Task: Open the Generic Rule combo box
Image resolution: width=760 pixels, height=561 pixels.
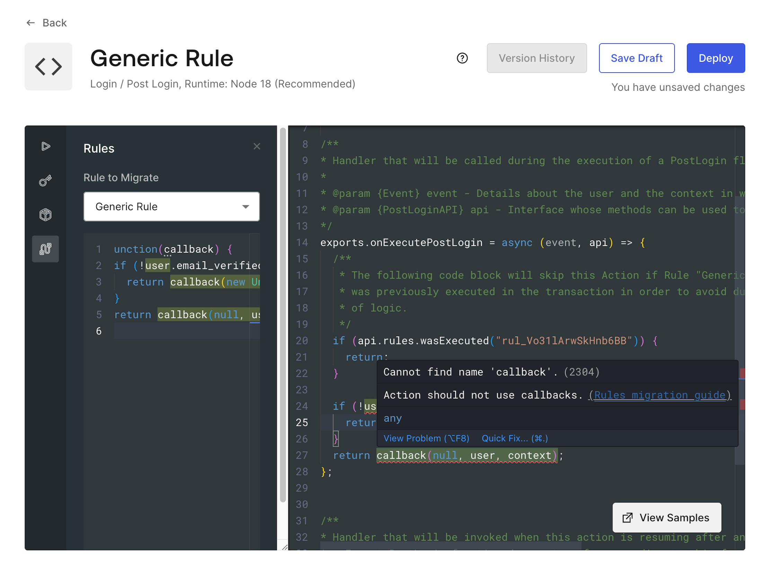Action: click(x=163, y=207)
